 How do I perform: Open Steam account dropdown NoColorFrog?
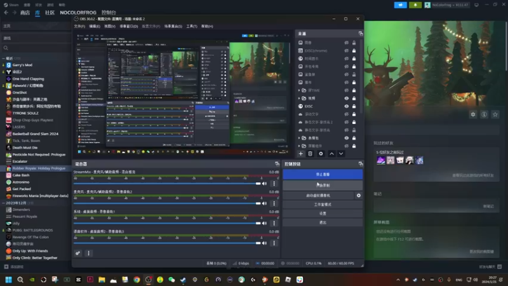(x=447, y=5)
